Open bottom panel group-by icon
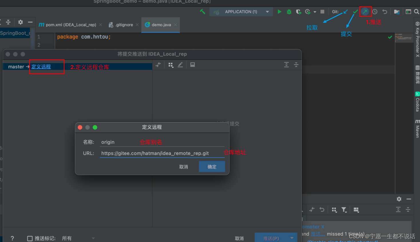 [x=334, y=210]
